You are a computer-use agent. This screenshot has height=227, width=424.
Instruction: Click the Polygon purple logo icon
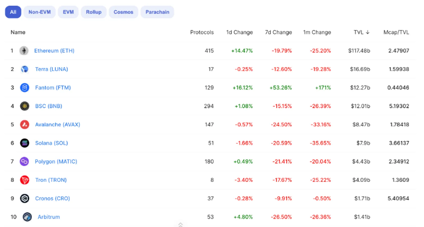coord(24,161)
